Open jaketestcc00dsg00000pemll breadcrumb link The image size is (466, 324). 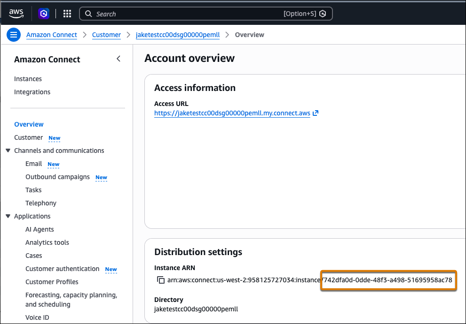tap(178, 35)
